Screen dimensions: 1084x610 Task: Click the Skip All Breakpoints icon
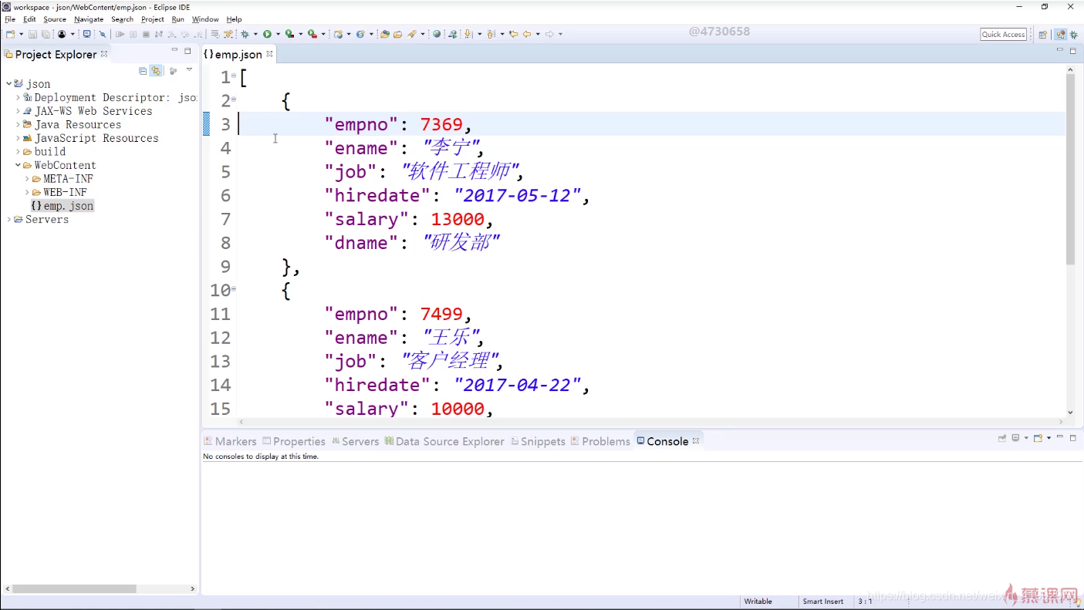(103, 34)
